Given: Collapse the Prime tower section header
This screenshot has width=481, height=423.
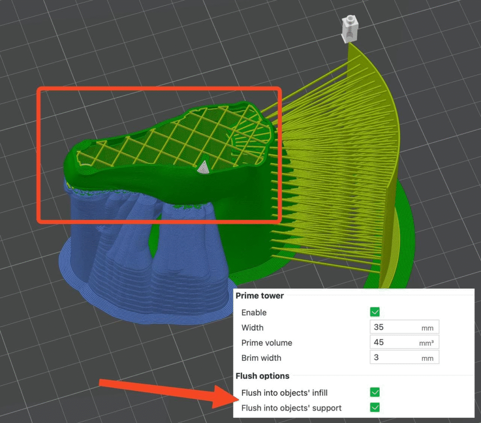Looking at the screenshot, I should [x=260, y=296].
